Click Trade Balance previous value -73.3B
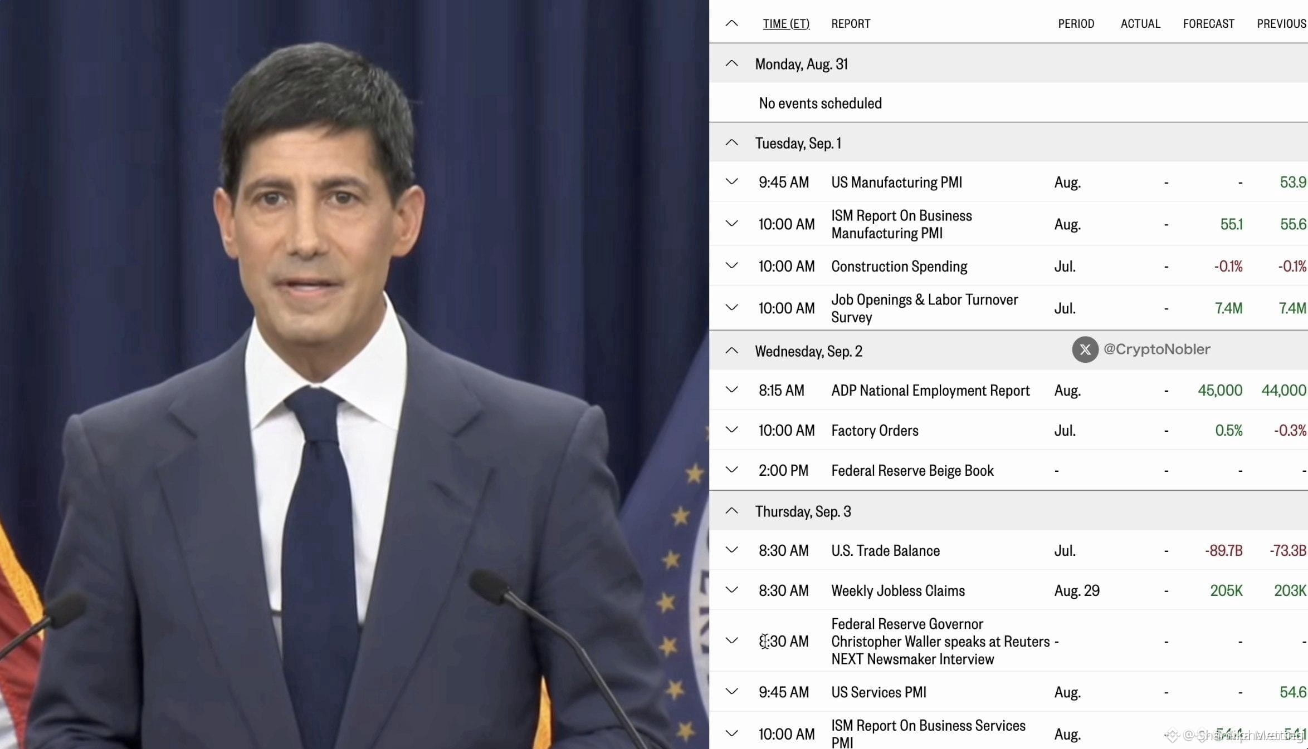This screenshot has width=1308, height=749. 1288,551
